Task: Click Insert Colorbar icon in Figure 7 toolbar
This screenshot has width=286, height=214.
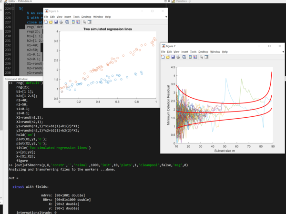Action: pos(190,56)
